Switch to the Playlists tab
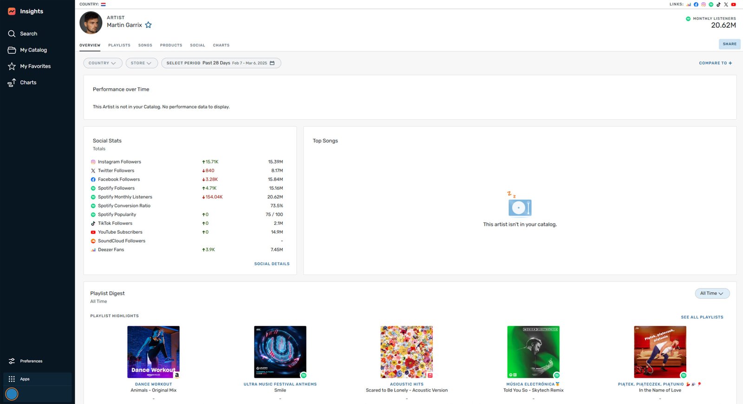This screenshot has width=743, height=404. coord(119,45)
